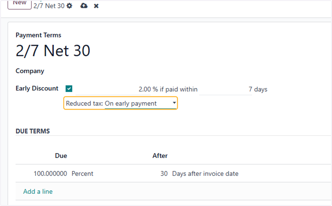Click the Company field label
This screenshot has width=332, height=206.
point(30,71)
